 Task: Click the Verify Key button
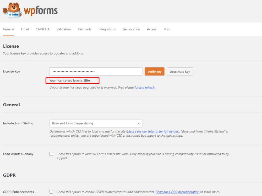(154, 71)
